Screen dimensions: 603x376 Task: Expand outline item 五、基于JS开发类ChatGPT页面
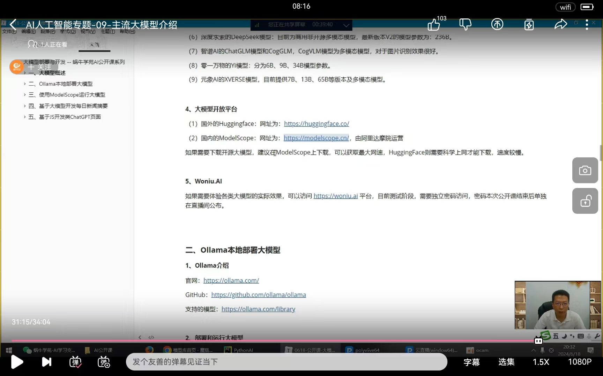[25, 117]
